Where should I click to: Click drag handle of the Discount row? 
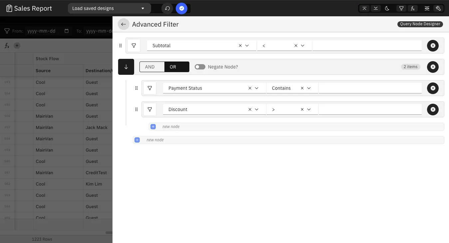point(136,109)
